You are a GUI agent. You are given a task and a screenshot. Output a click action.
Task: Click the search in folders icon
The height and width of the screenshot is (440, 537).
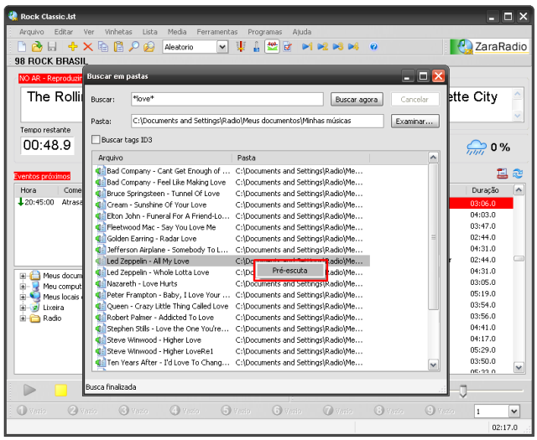[x=149, y=47]
